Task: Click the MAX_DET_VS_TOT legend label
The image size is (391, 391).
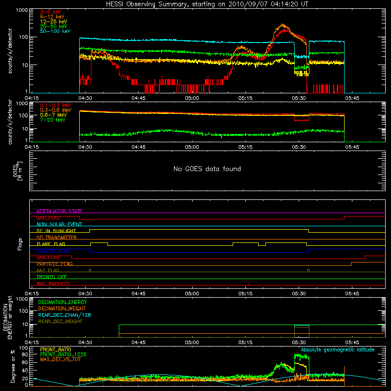Action: click(60, 359)
